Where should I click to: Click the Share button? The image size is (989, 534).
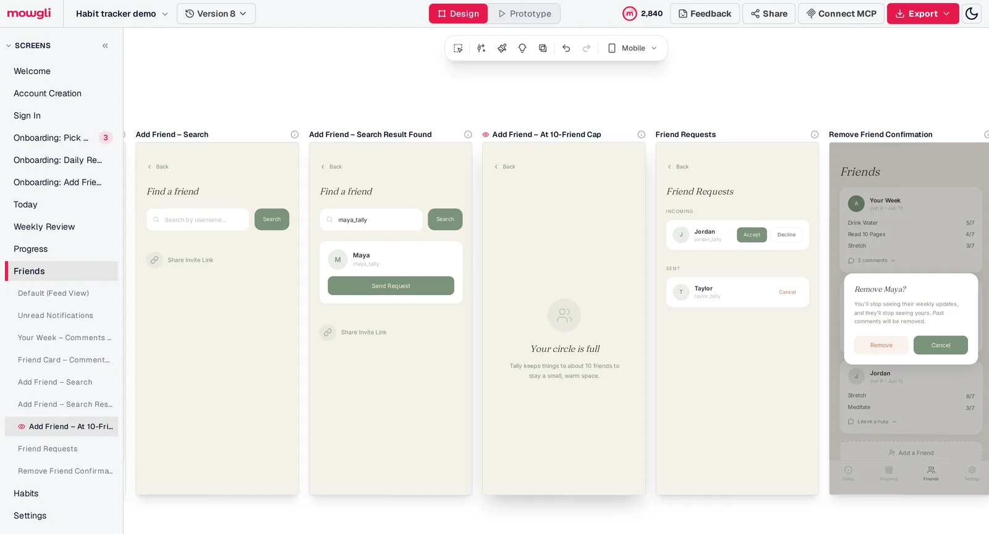769,14
